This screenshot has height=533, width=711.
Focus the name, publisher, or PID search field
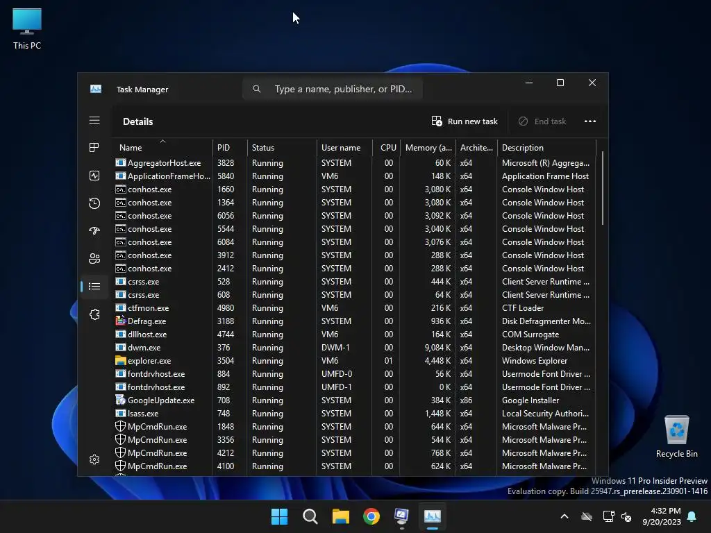(333, 89)
